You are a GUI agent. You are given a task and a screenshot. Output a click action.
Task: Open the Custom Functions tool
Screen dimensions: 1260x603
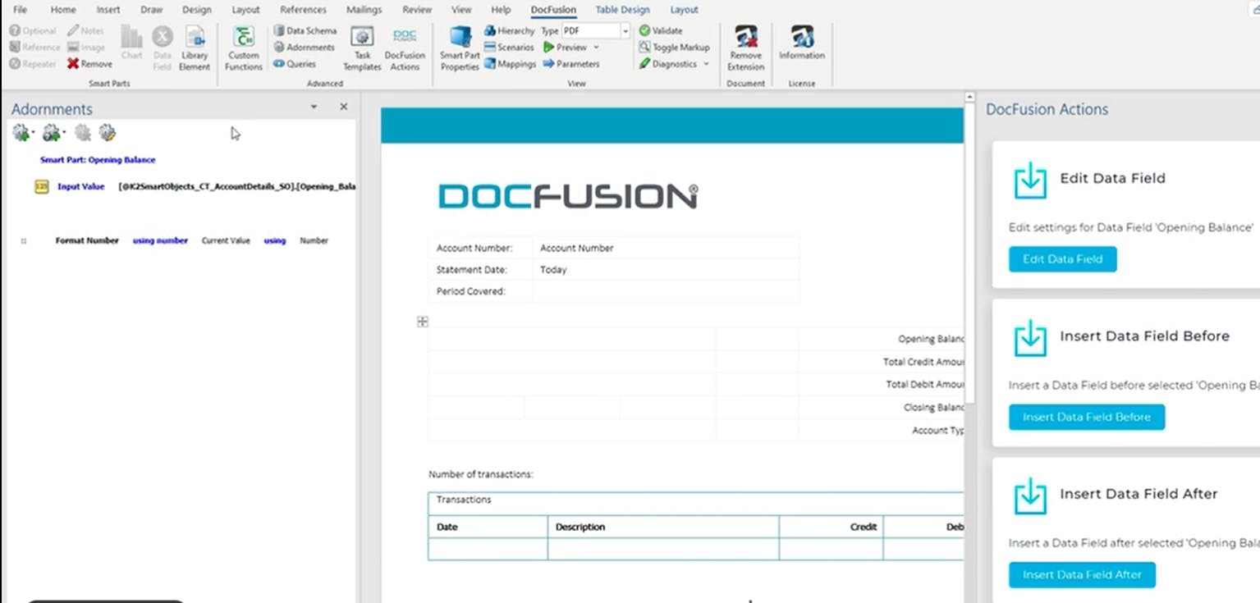243,47
